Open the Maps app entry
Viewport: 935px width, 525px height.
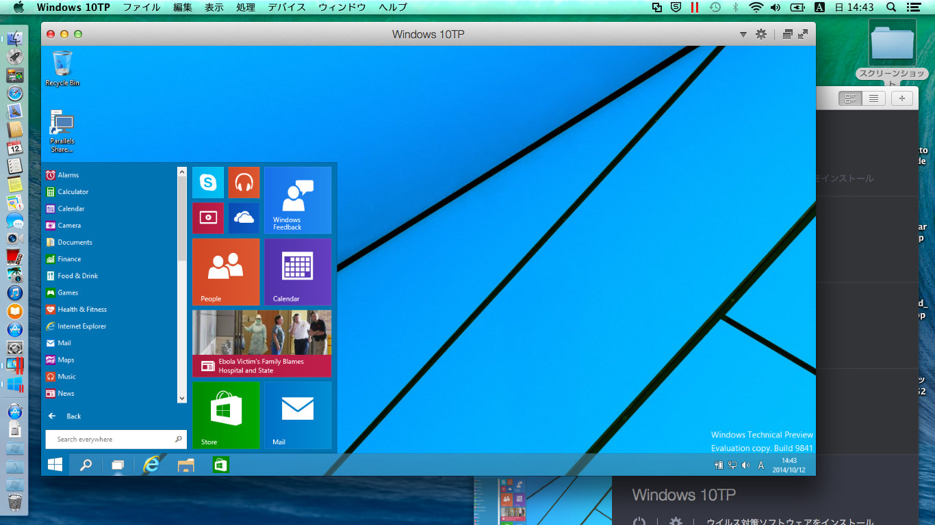point(60,360)
